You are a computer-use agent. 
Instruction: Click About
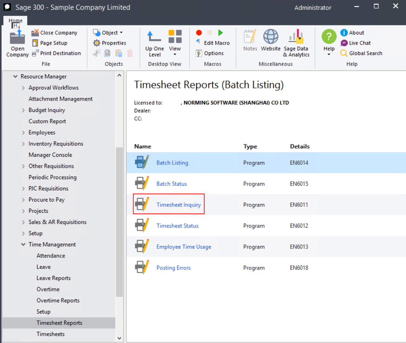[x=352, y=33]
